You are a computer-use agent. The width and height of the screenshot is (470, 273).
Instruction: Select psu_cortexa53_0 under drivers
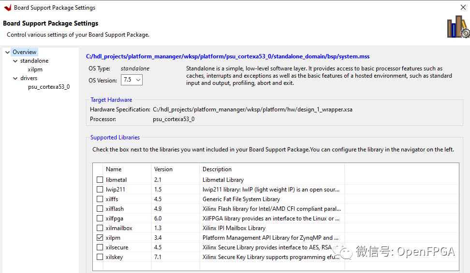coord(48,87)
